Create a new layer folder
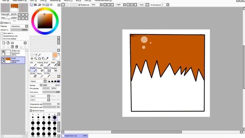 (x=12, y=43)
